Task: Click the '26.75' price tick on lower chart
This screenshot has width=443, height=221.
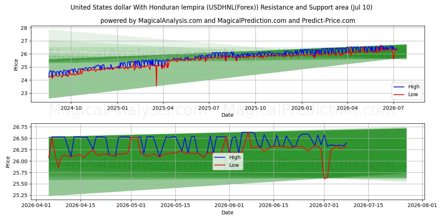Action: [21, 127]
